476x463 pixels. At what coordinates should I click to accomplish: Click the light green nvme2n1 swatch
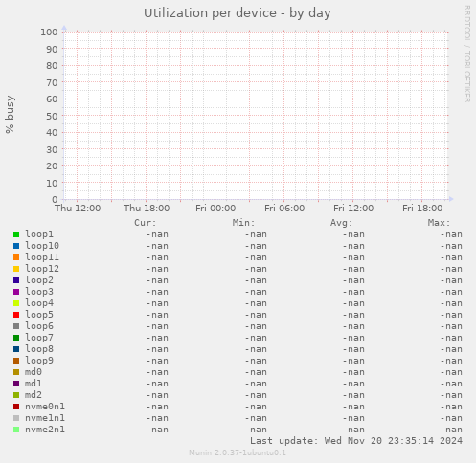click(16, 430)
